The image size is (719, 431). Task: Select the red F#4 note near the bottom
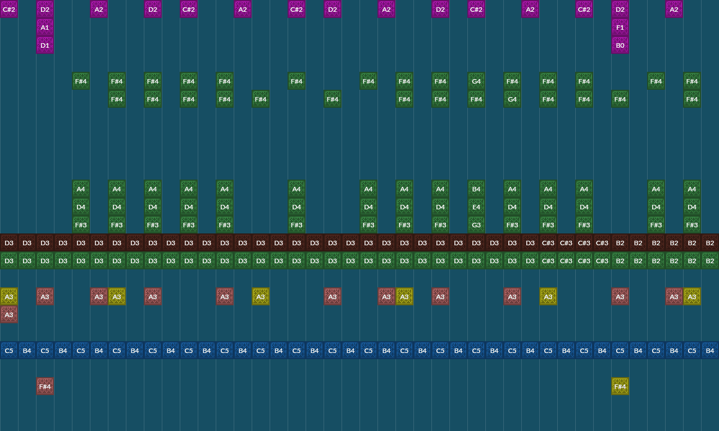(45, 387)
